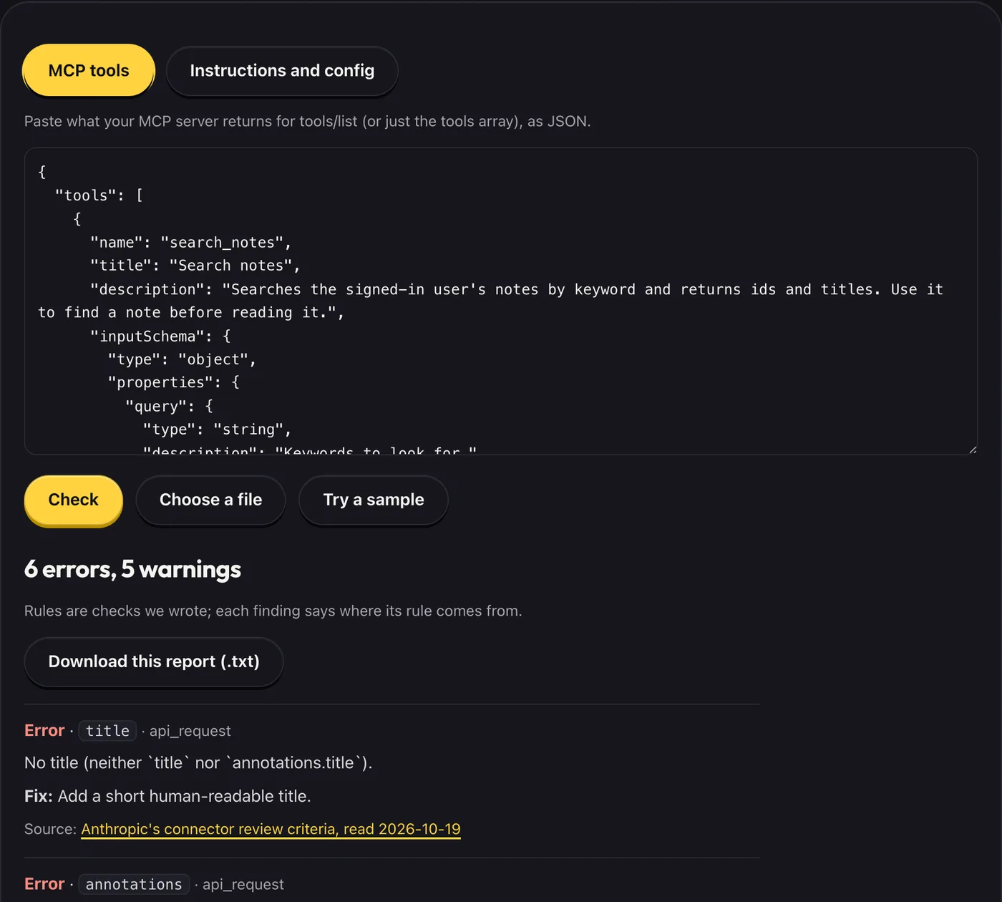
Task: Click the "tools": [ line in the editor
Action: click(99, 195)
